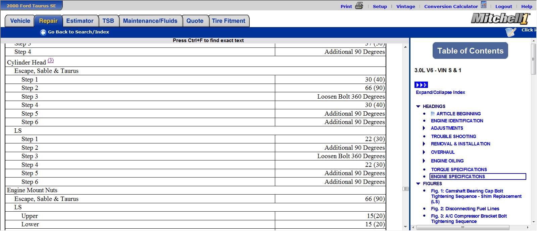Expand the REMOVAL & INSTALLATION arrow

(x=424, y=144)
